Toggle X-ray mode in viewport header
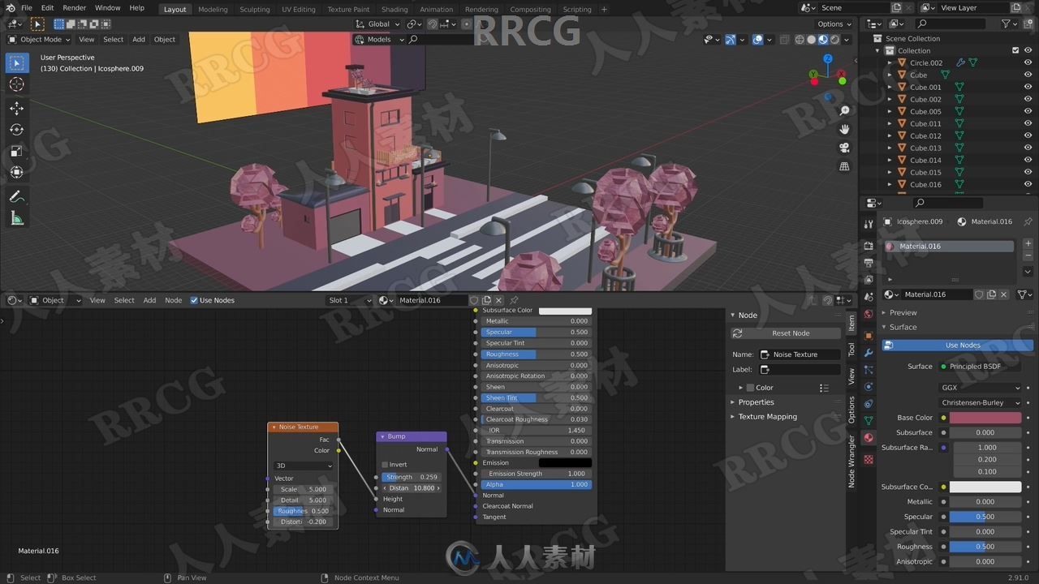 coord(784,39)
